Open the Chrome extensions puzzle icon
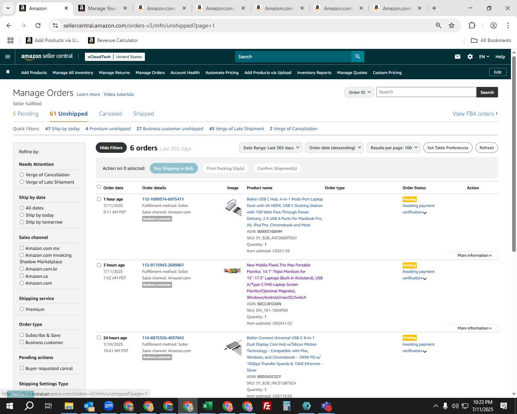517x414 pixels. coord(472,25)
